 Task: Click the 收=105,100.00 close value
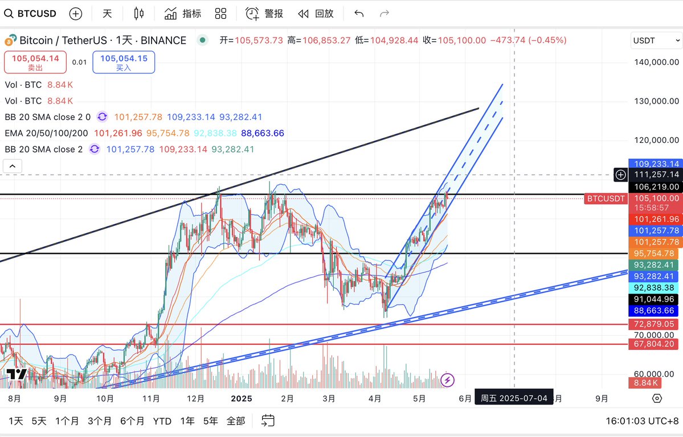point(455,40)
